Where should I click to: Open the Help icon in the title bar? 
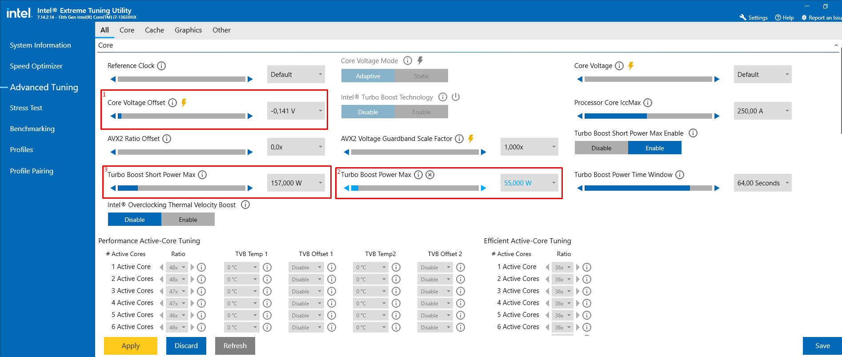(778, 17)
